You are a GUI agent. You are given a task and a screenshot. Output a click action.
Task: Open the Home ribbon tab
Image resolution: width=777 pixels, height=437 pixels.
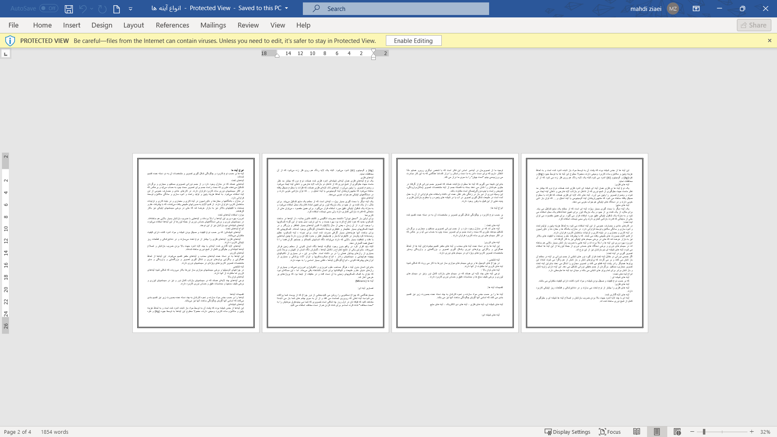click(43, 25)
